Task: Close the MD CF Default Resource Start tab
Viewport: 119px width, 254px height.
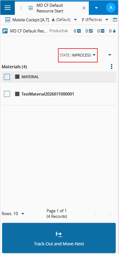Action: click(x=84, y=8)
